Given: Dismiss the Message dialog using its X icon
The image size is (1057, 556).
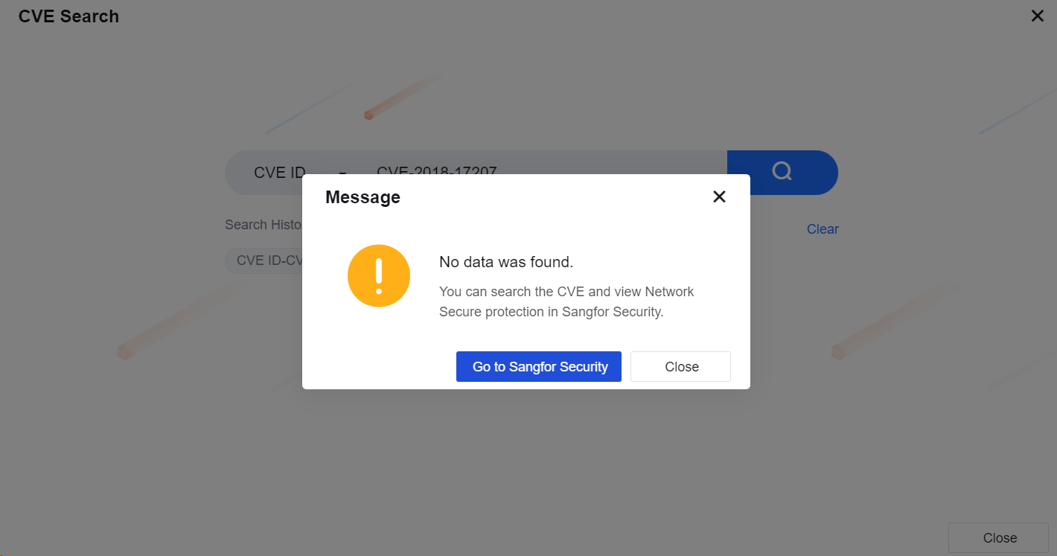Looking at the screenshot, I should 719,196.
